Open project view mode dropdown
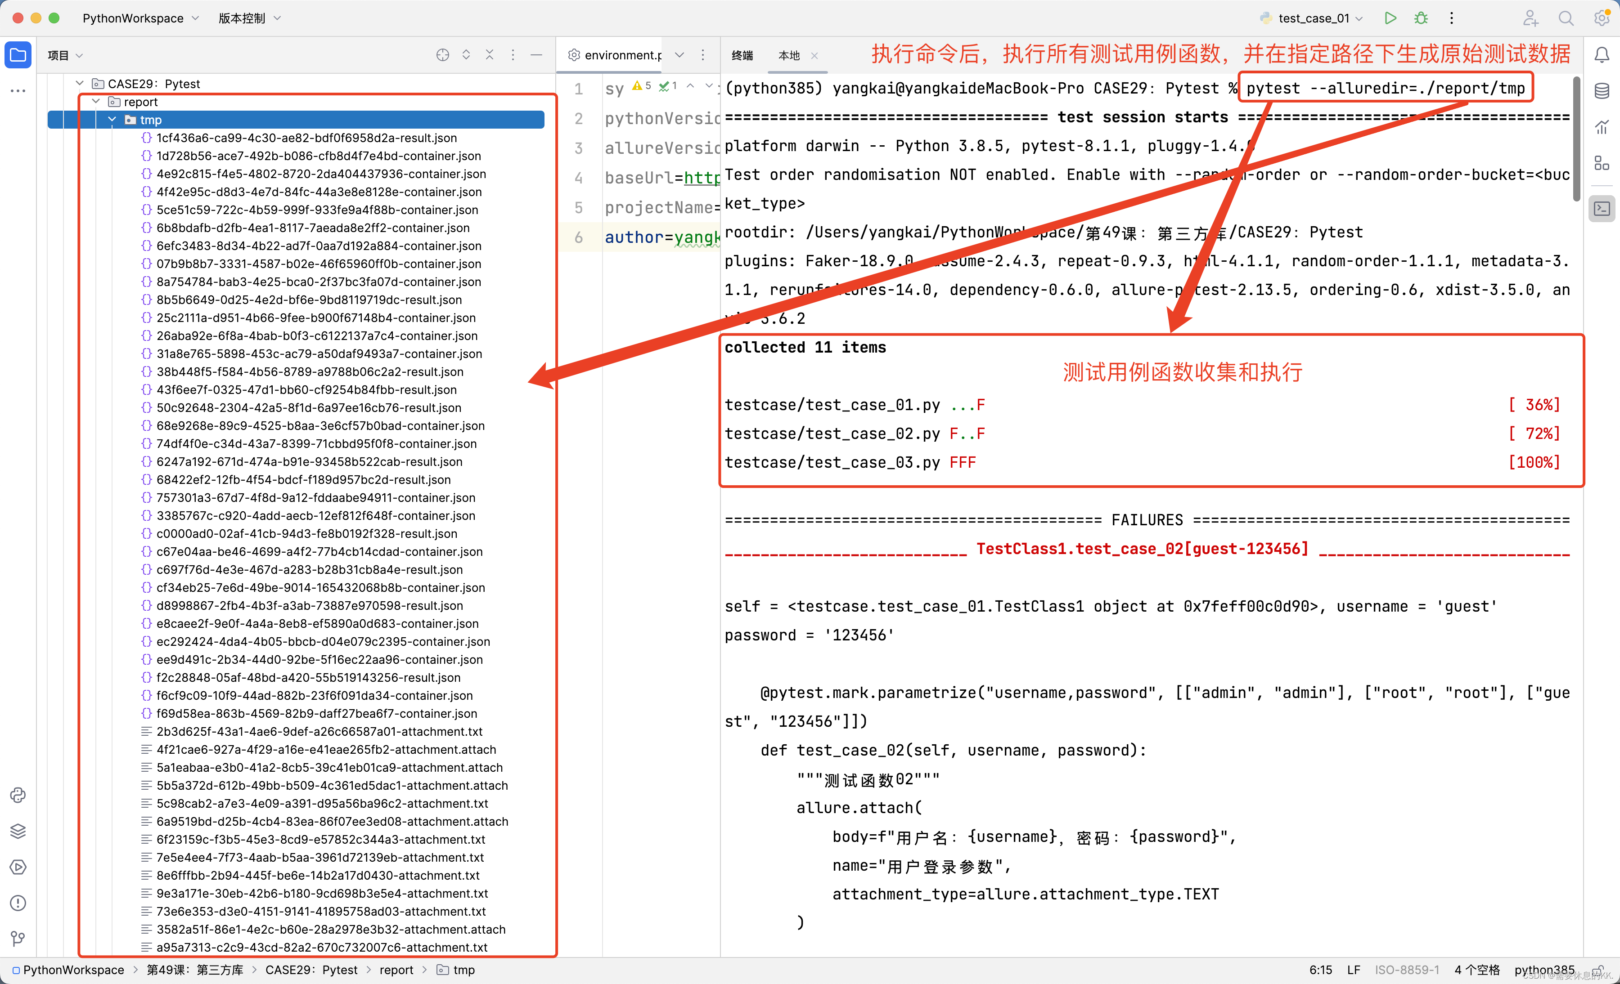Image resolution: width=1620 pixels, height=984 pixels. tap(65, 56)
